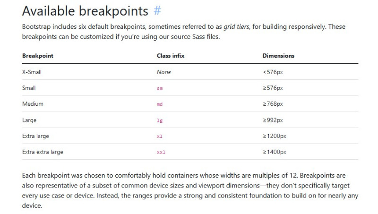378x214 pixels.
Task: Click the Medium breakpoint row label
Action: (33, 104)
